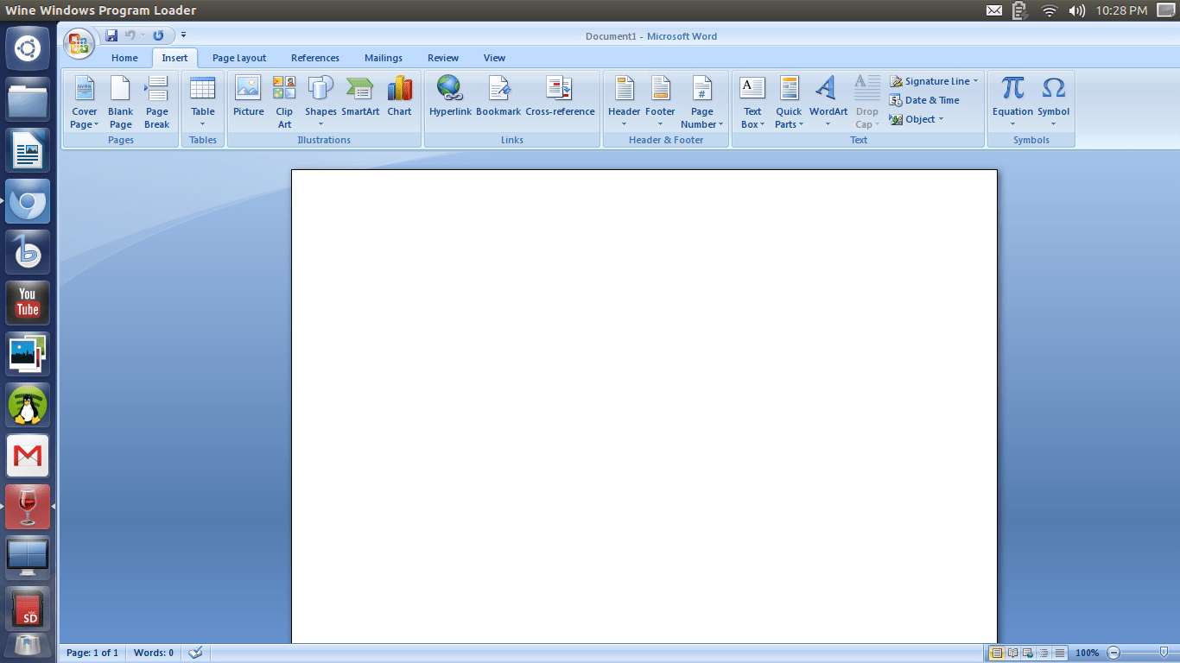The width and height of the screenshot is (1180, 663).
Task: Click the 100% zoom level button
Action: point(1087,653)
